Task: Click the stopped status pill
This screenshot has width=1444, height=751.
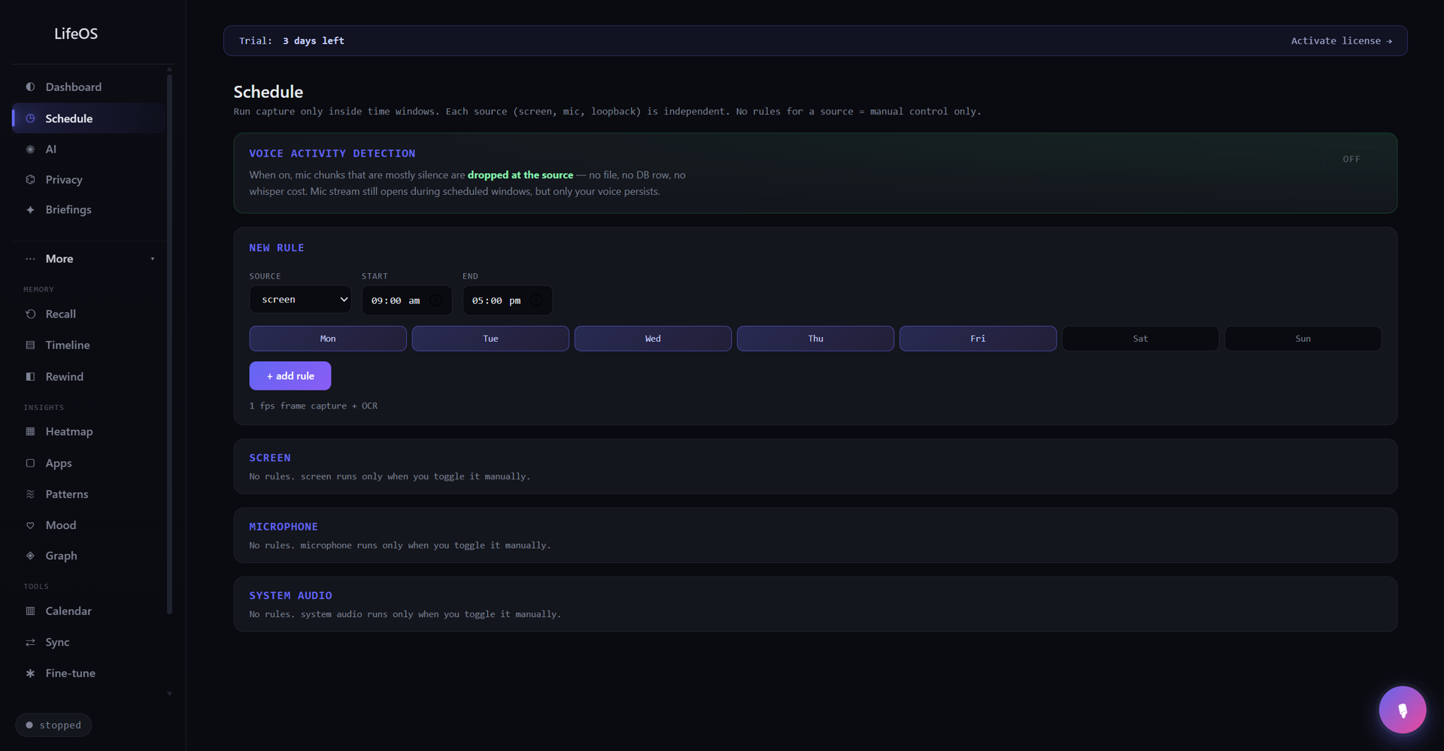Action: coord(53,725)
